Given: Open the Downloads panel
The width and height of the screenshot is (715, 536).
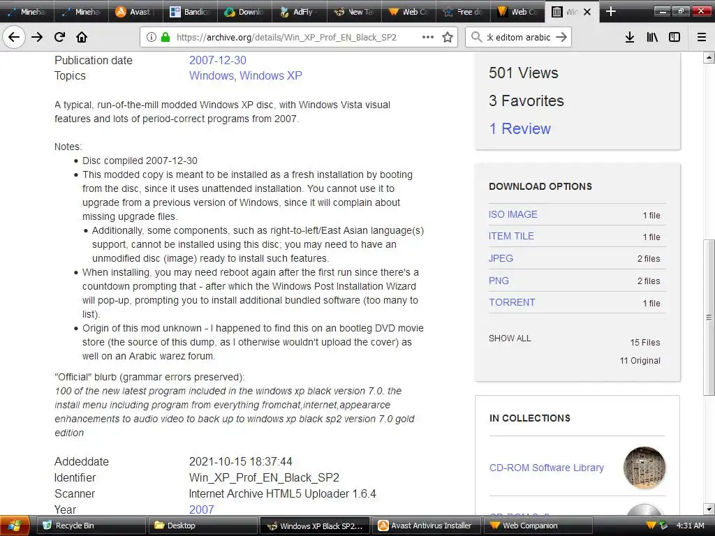Looking at the screenshot, I should point(630,37).
